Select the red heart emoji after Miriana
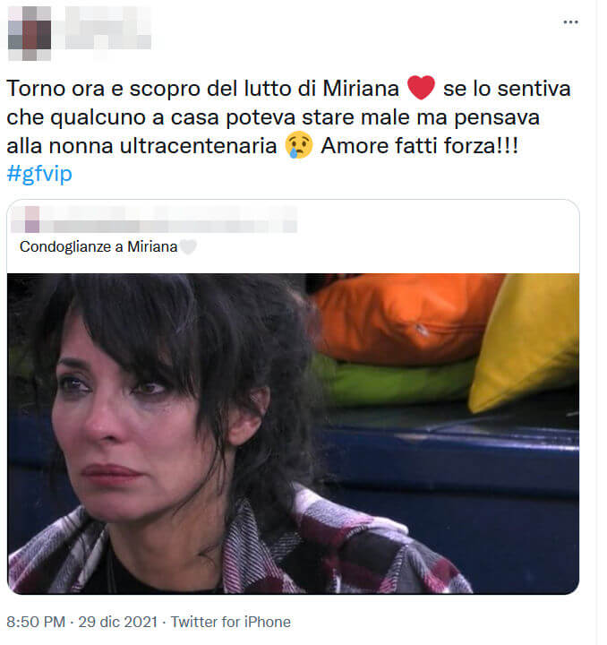This screenshot has height=645, width=607. (x=421, y=88)
